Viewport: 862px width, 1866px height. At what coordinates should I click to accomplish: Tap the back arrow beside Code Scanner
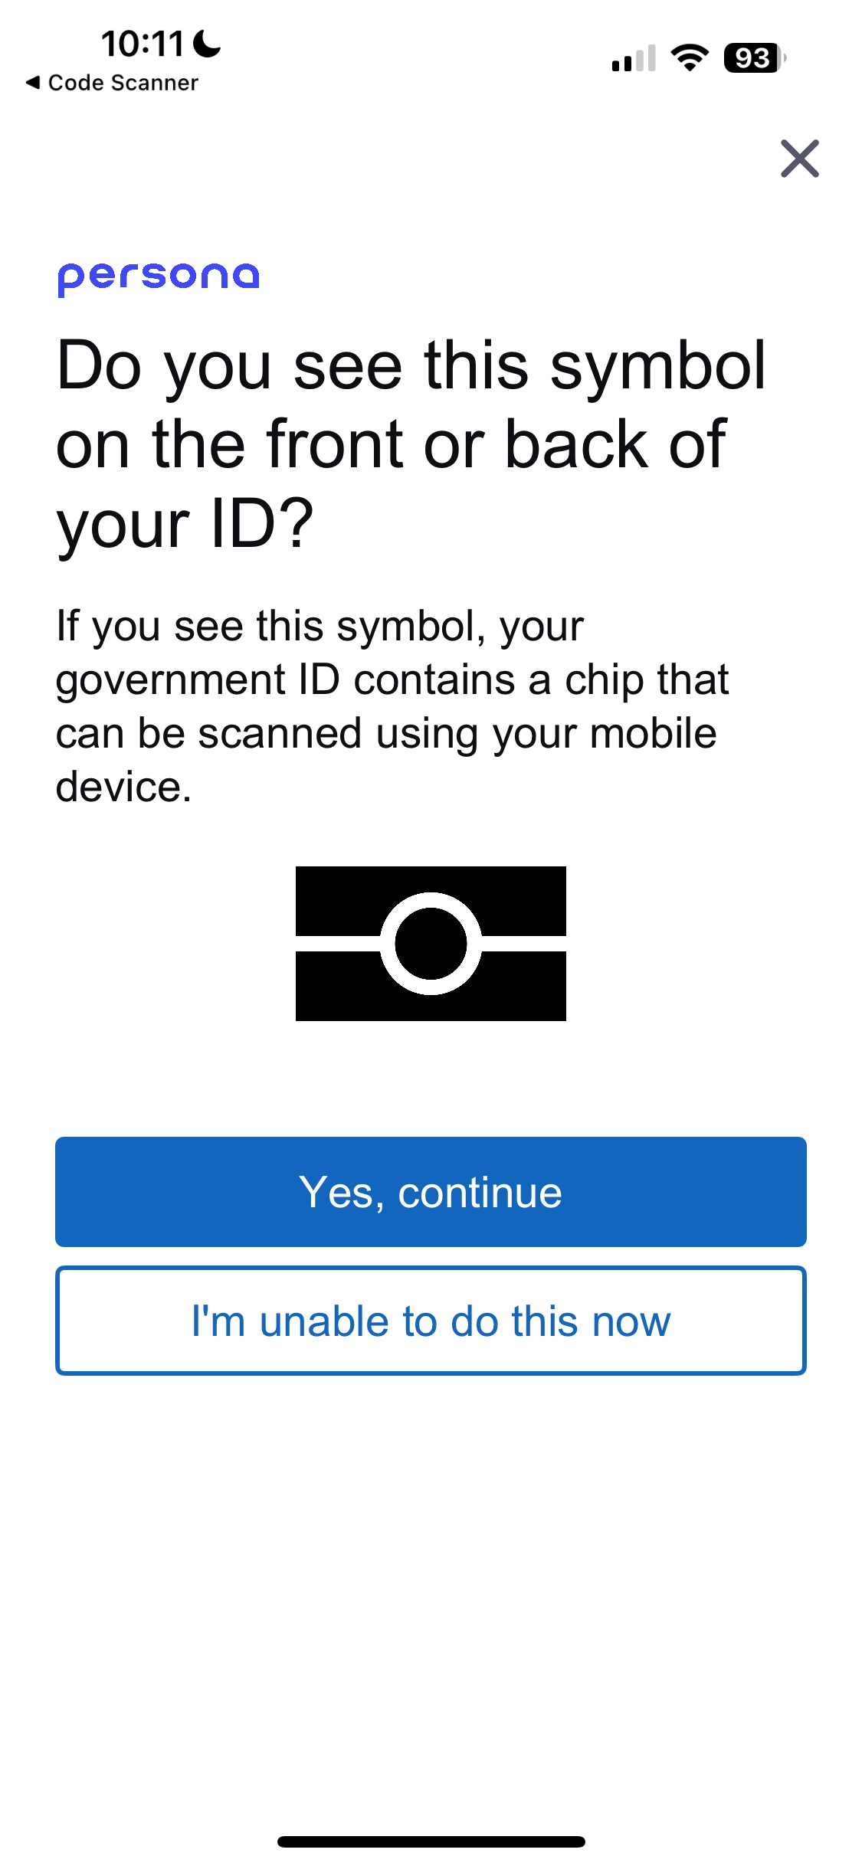(33, 83)
